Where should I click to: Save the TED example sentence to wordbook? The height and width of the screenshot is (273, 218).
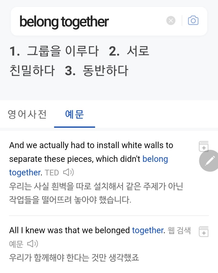tap(203, 146)
